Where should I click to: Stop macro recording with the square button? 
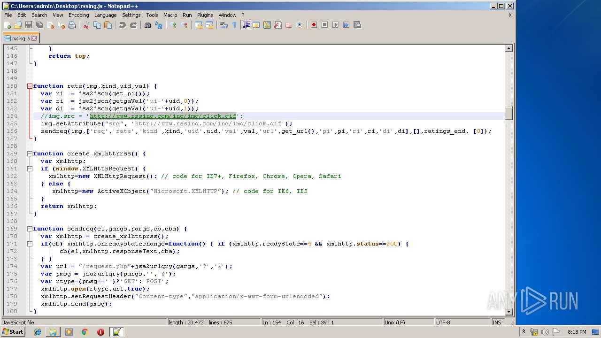325,25
